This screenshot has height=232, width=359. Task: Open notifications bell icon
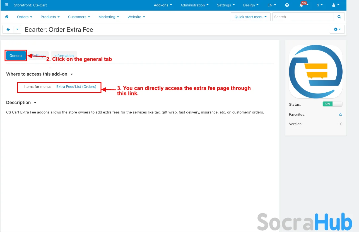[x=302, y=5]
